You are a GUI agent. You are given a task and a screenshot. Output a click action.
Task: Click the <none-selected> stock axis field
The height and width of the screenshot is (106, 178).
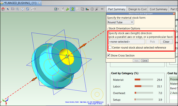point(126,42)
